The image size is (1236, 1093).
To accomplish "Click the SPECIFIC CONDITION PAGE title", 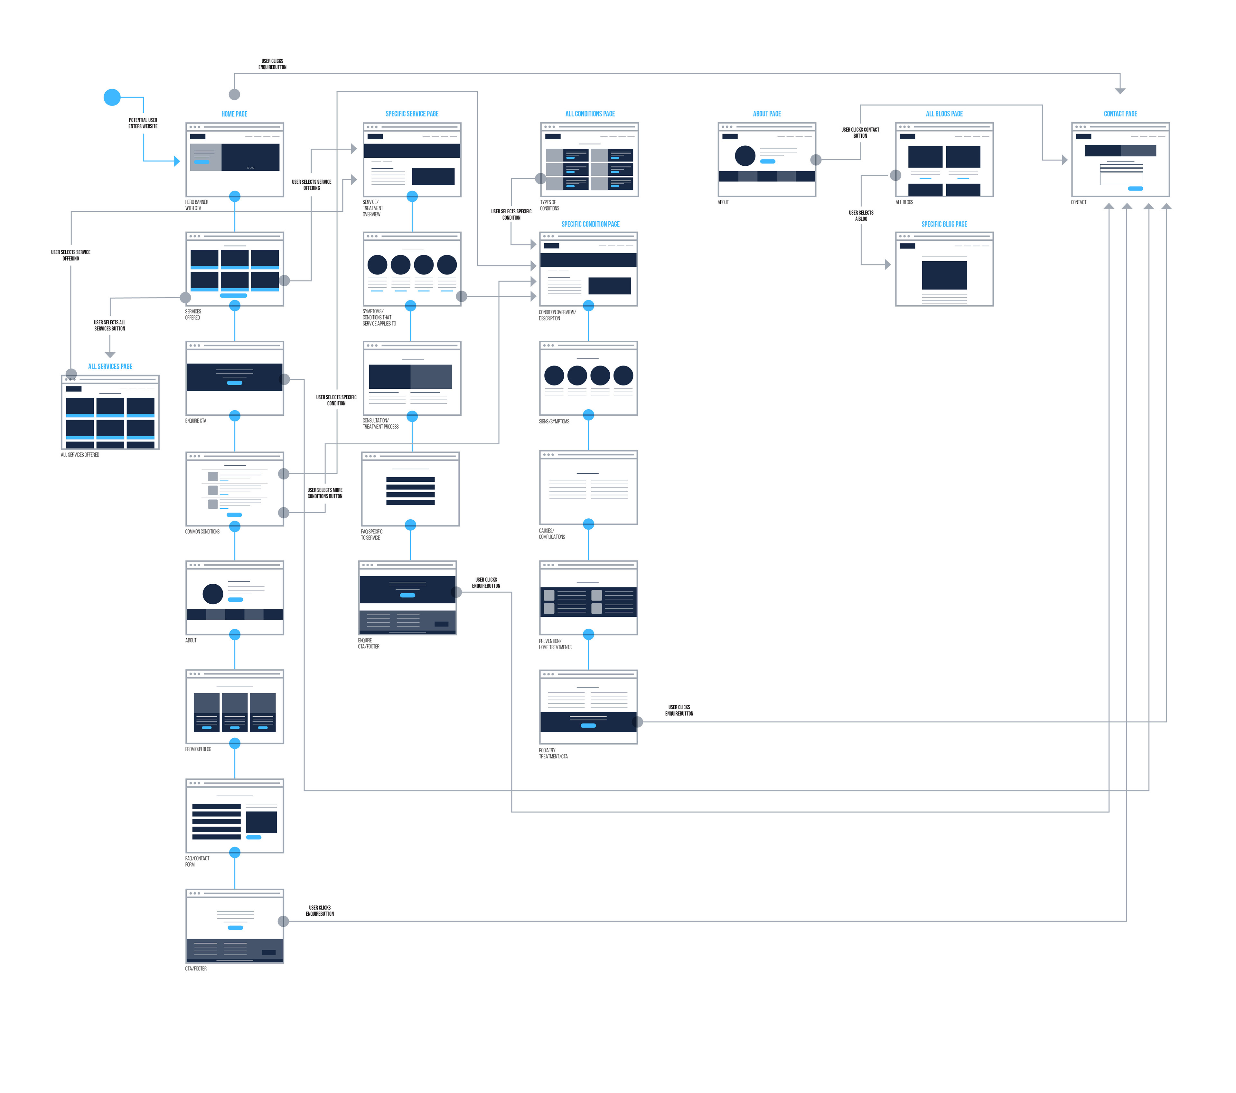I will 590,224.
